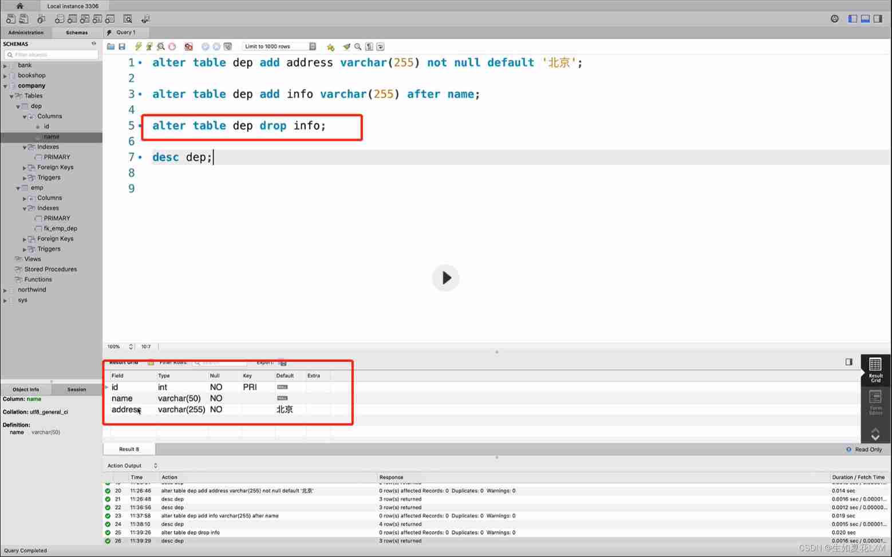Collapse the company schema
Screen dimensions: 892x557
click(x=5, y=86)
